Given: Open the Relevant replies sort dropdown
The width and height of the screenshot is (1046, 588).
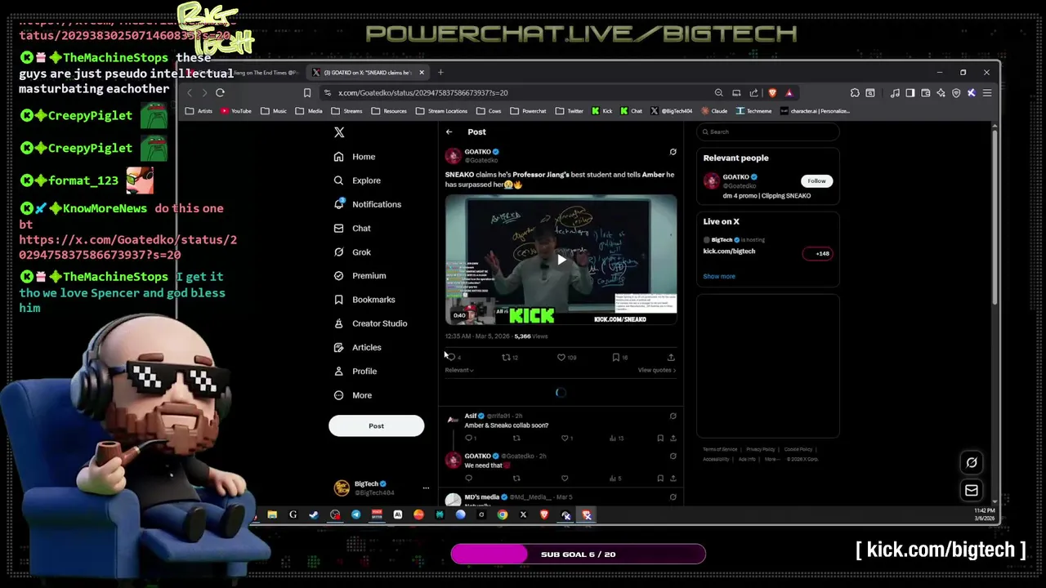Looking at the screenshot, I should click(x=459, y=370).
